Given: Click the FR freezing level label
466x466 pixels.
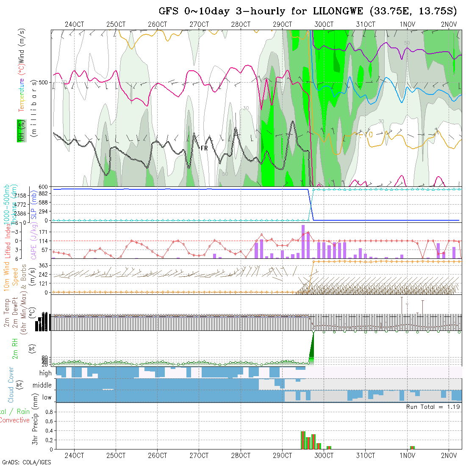Looking at the screenshot, I should [x=204, y=148].
